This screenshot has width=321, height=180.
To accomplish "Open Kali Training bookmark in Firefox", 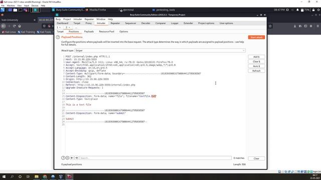I will point(27,32).
